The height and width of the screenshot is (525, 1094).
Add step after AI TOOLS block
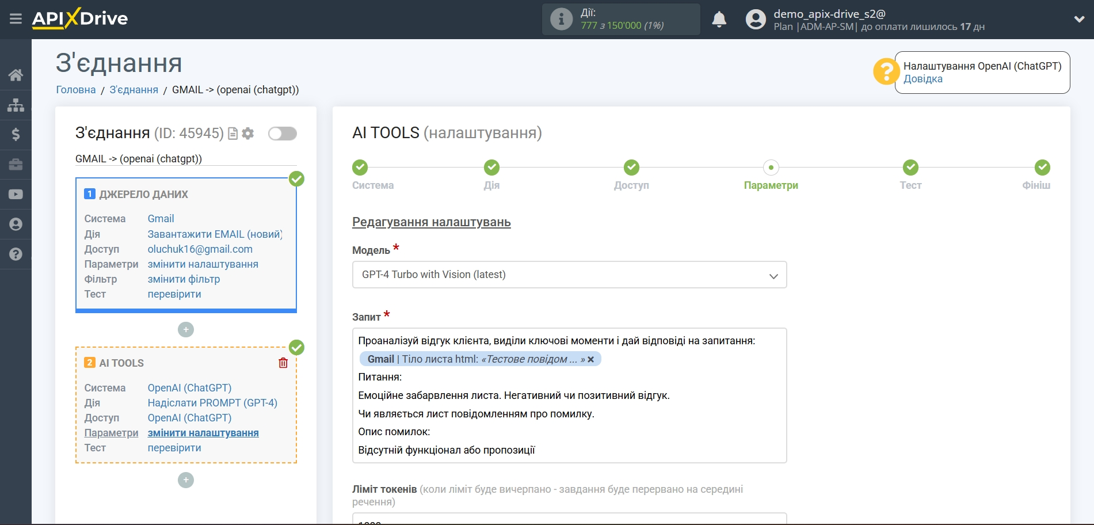tap(186, 480)
